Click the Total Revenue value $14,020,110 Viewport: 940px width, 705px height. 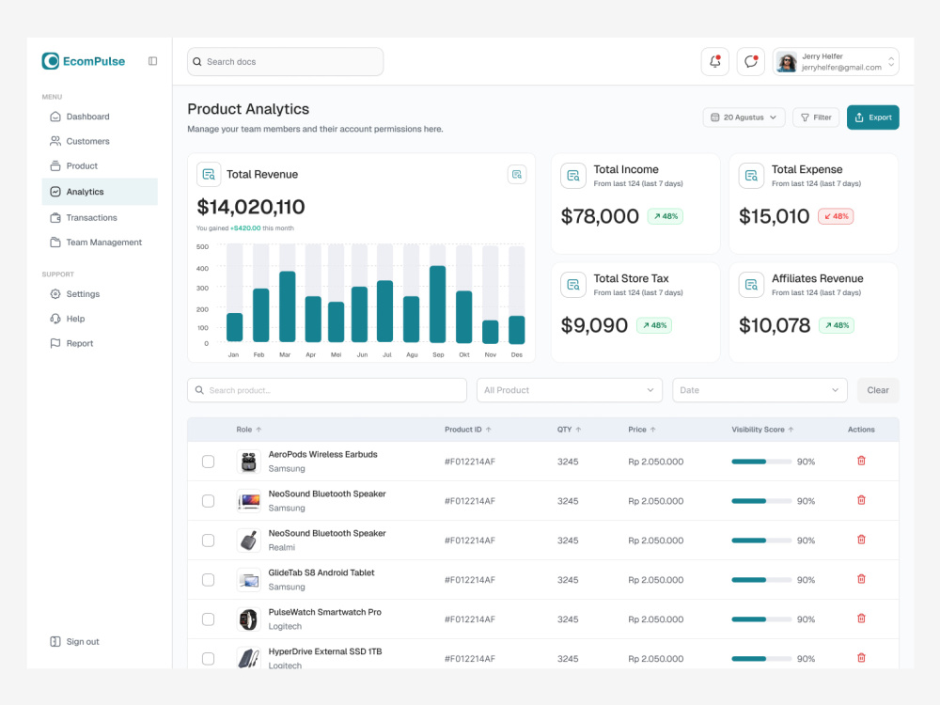coord(251,208)
